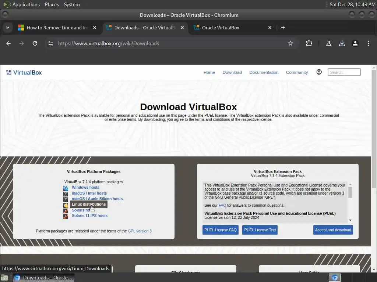This screenshot has width=377, height=282.
Task: Open the System menu
Action: pos(72,4)
